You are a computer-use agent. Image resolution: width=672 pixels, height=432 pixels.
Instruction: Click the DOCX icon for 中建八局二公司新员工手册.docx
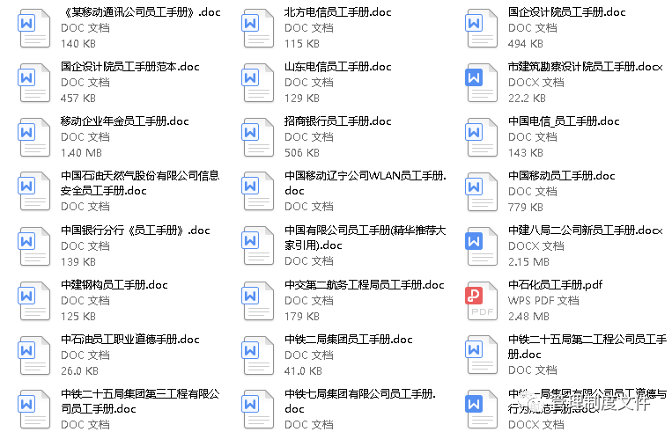pos(482,246)
